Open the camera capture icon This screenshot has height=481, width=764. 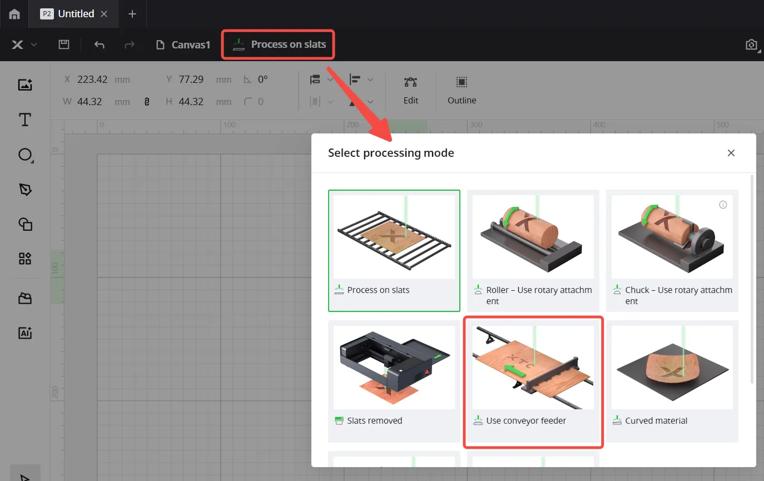tap(752, 45)
